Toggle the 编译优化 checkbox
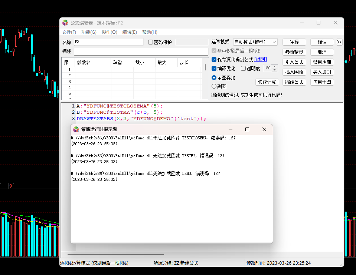This screenshot has height=275, width=356. click(x=214, y=69)
